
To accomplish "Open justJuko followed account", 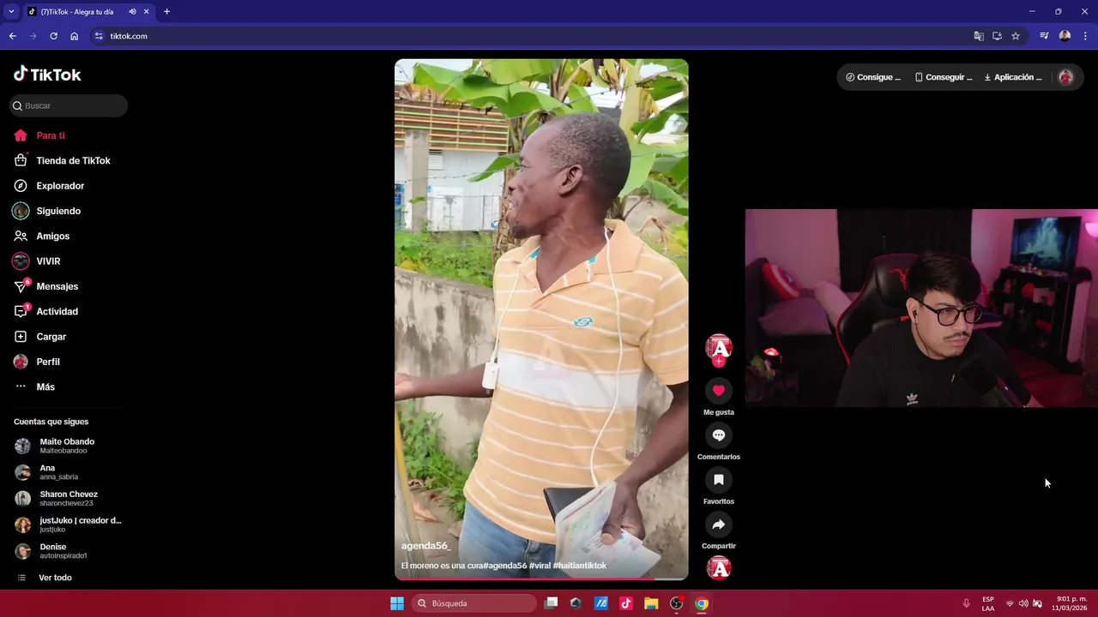I will [x=67, y=524].
